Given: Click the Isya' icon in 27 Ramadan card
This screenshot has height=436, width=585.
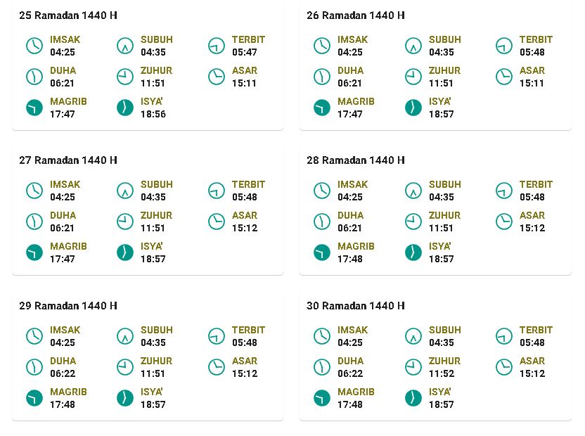Looking at the screenshot, I should (125, 252).
